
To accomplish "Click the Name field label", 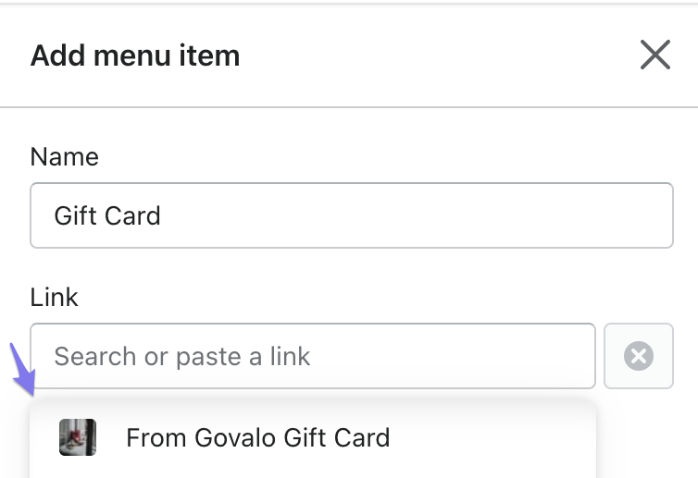I will point(64,156).
